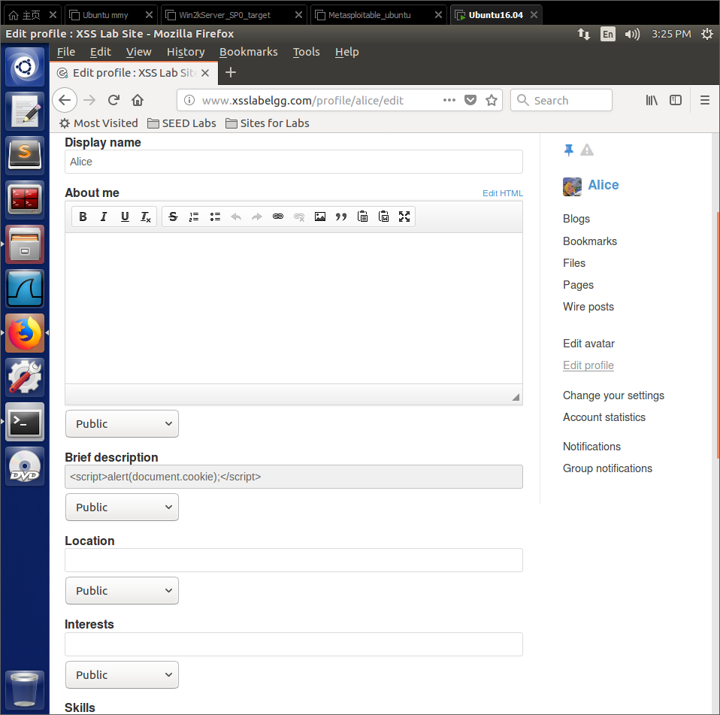This screenshot has width=720, height=715.
Task: Open the Help menu
Action: coord(346,52)
